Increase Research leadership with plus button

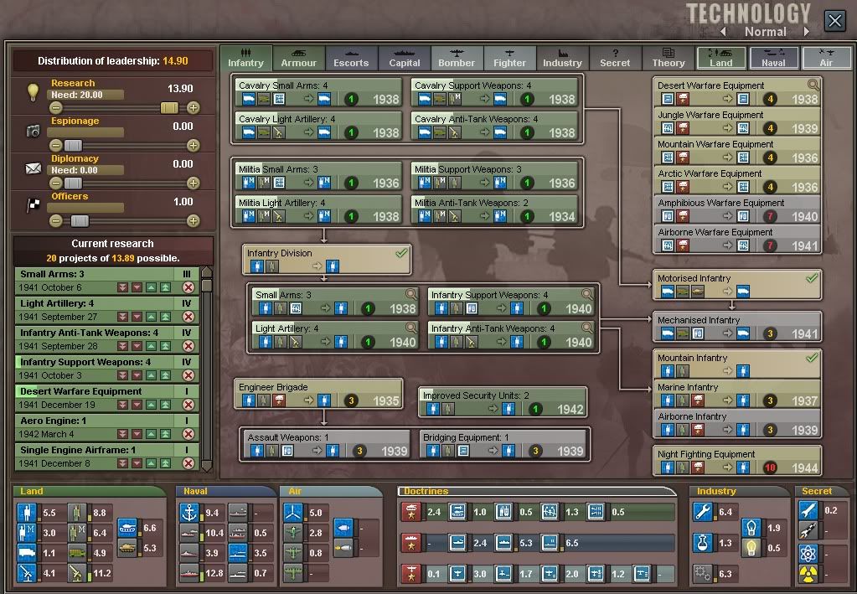pyautogui.click(x=193, y=107)
